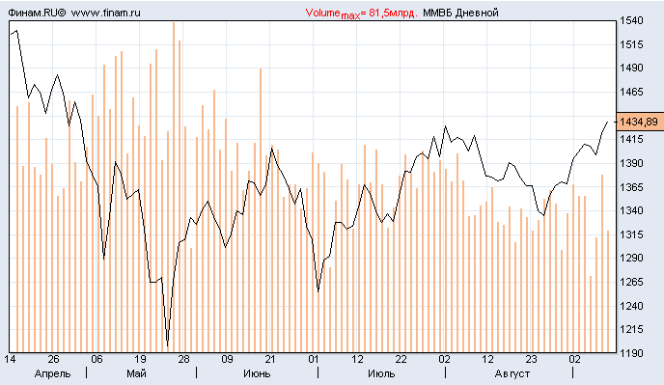Click the ММВБ Дневной chart title

coord(460,14)
